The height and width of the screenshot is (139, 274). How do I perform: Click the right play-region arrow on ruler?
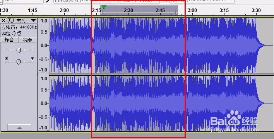(x=176, y=13)
